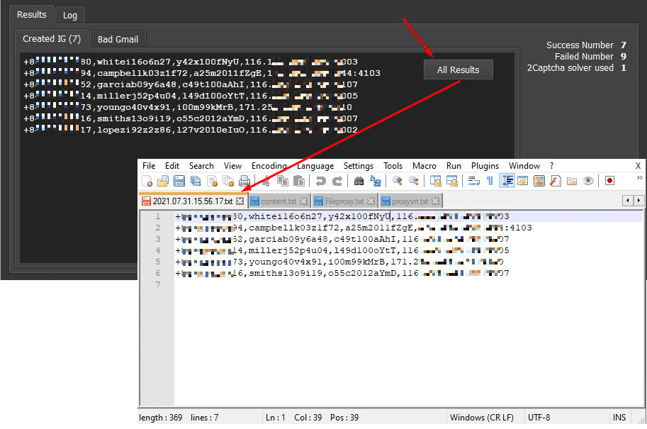The width and height of the screenshot is (647, 429).
Task: Toggle the Word Wrap toolbar button
Action: click(473, 181)
